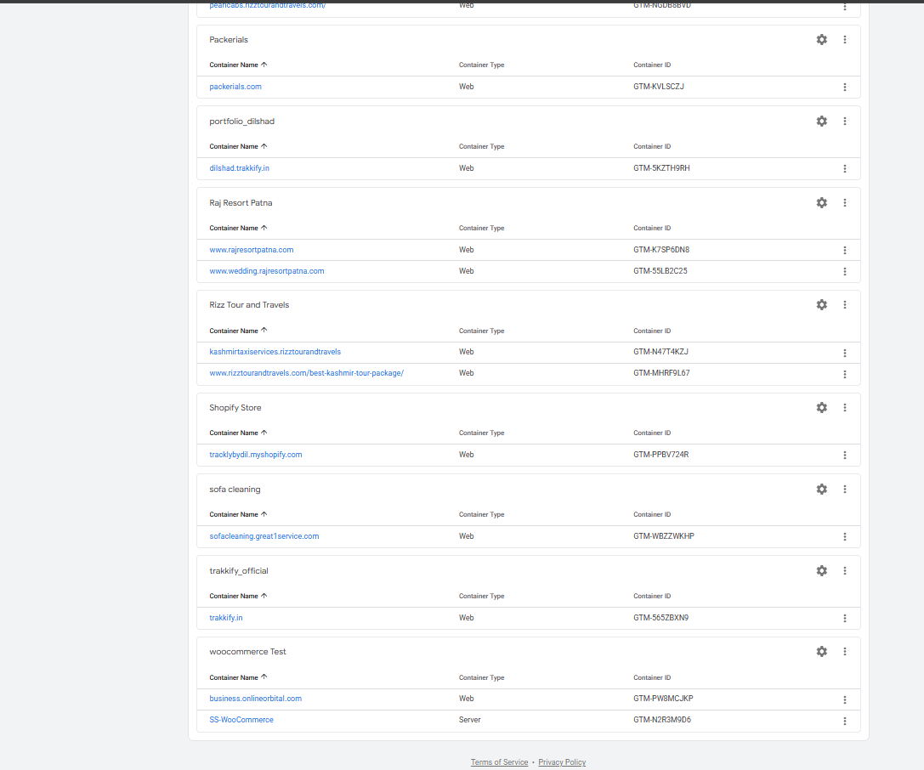Open settings gear for woocommerce Test account
This screenshot has height=770, width=924.
(x=821, y=651)
